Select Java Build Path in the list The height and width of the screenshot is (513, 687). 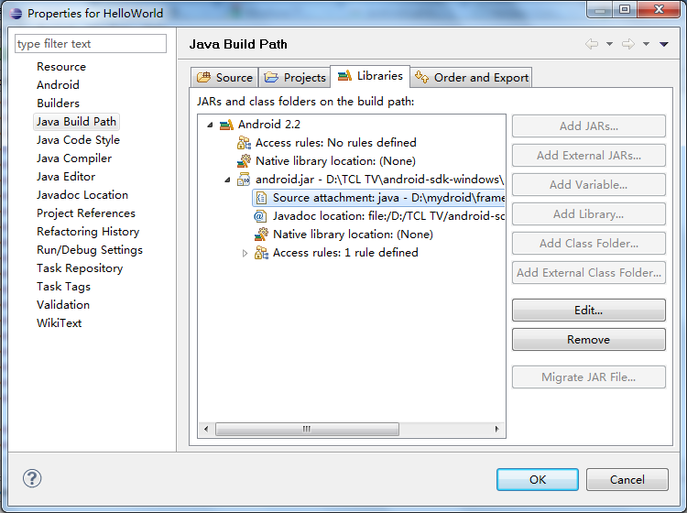click(76, 121)
